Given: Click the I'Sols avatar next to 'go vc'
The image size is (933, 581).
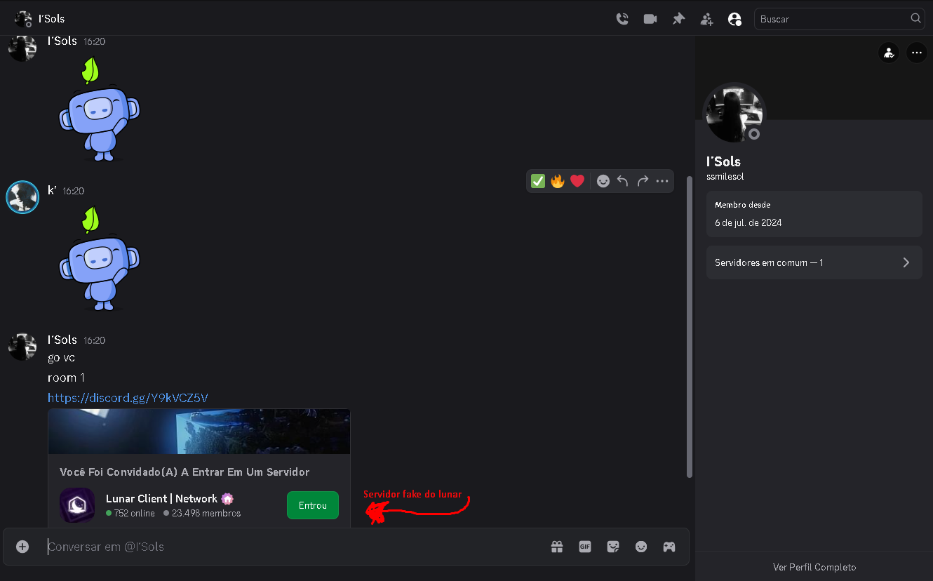Looking at the screenshot, I should [x=22, y=347].
